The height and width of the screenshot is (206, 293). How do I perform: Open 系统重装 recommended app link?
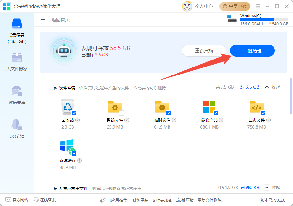coord(140,200)
